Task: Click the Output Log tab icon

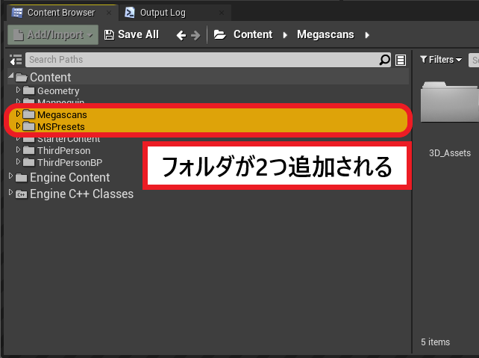Action: coord(130,13)
